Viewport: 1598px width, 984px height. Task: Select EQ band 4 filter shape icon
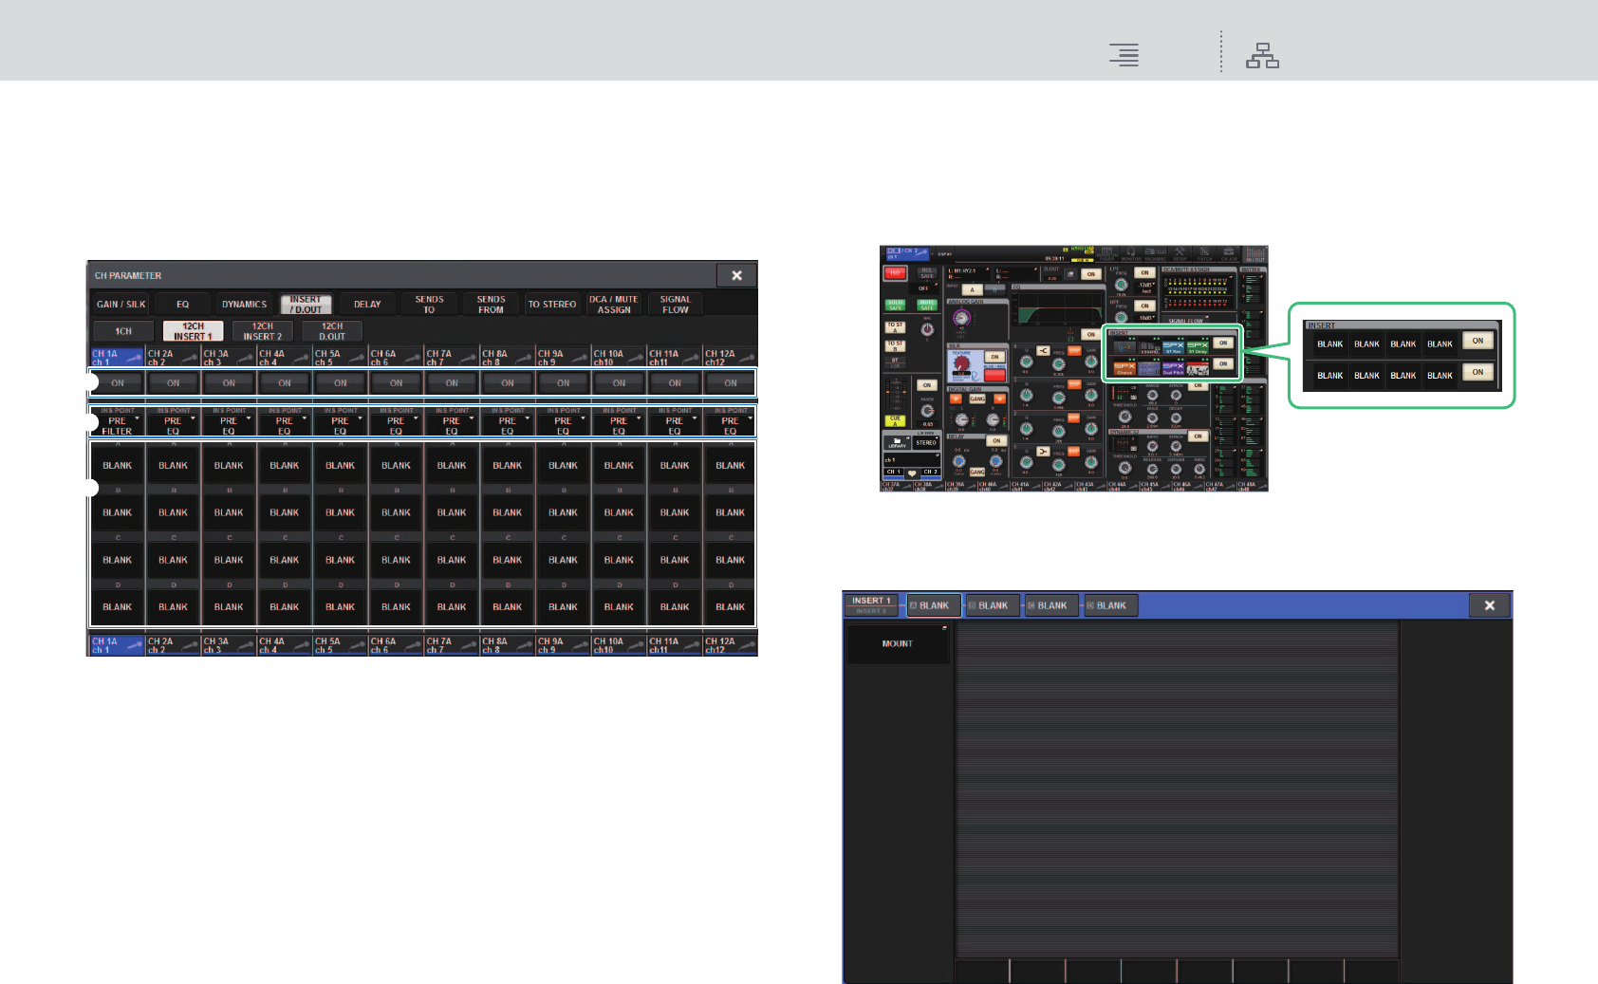[x=1043, y=351]
